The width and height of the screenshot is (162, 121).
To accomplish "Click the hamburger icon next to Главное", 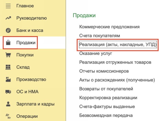I will click(8, 6).
